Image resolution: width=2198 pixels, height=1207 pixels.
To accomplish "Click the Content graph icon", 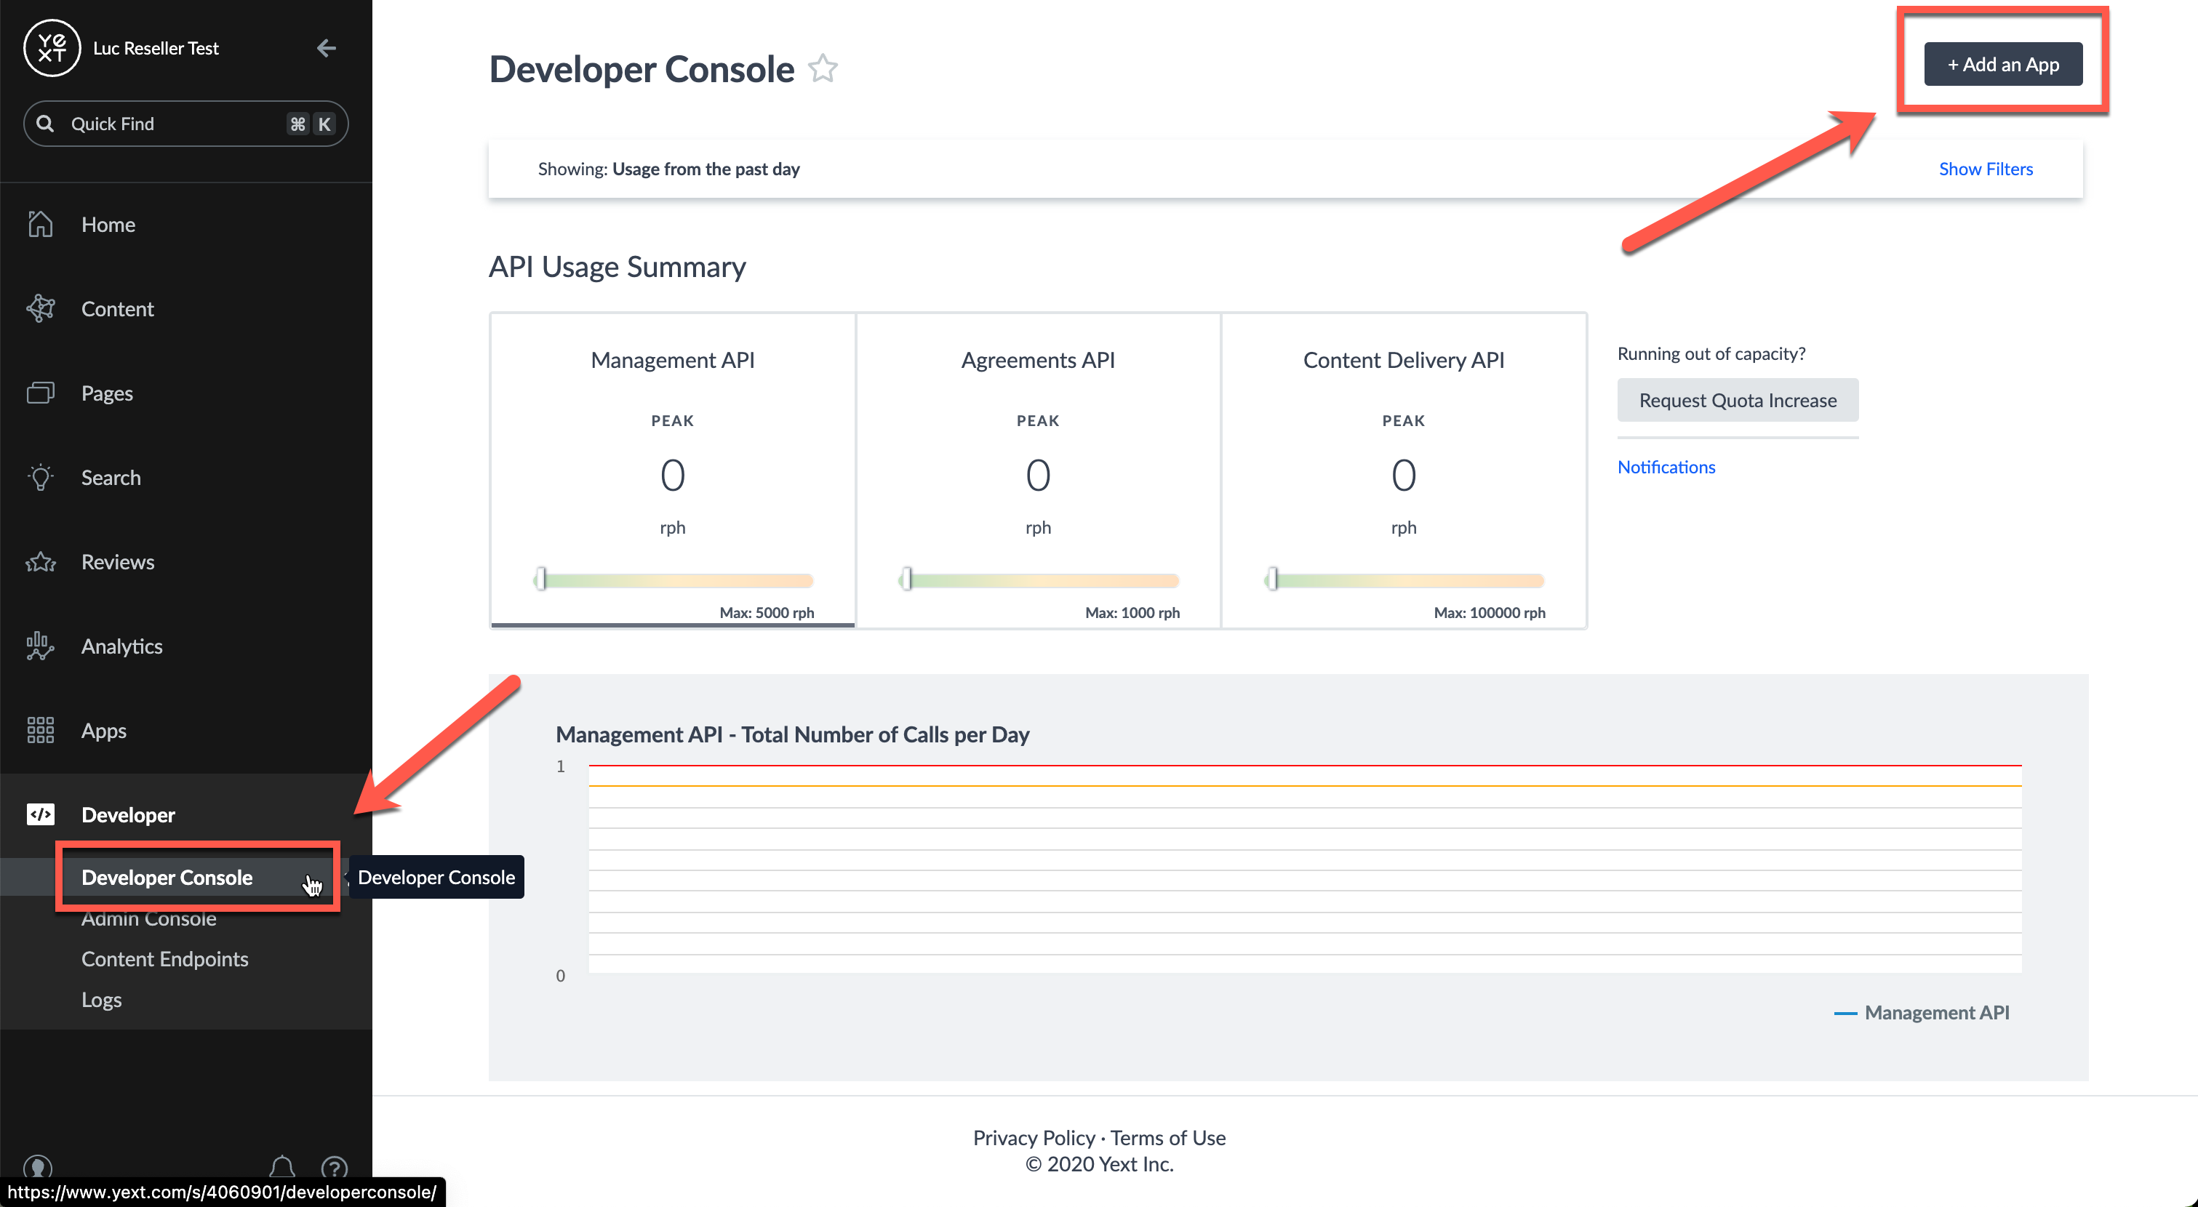I will point(40,309).
